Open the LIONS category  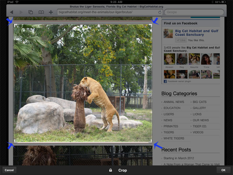click(x=197, y=114)
